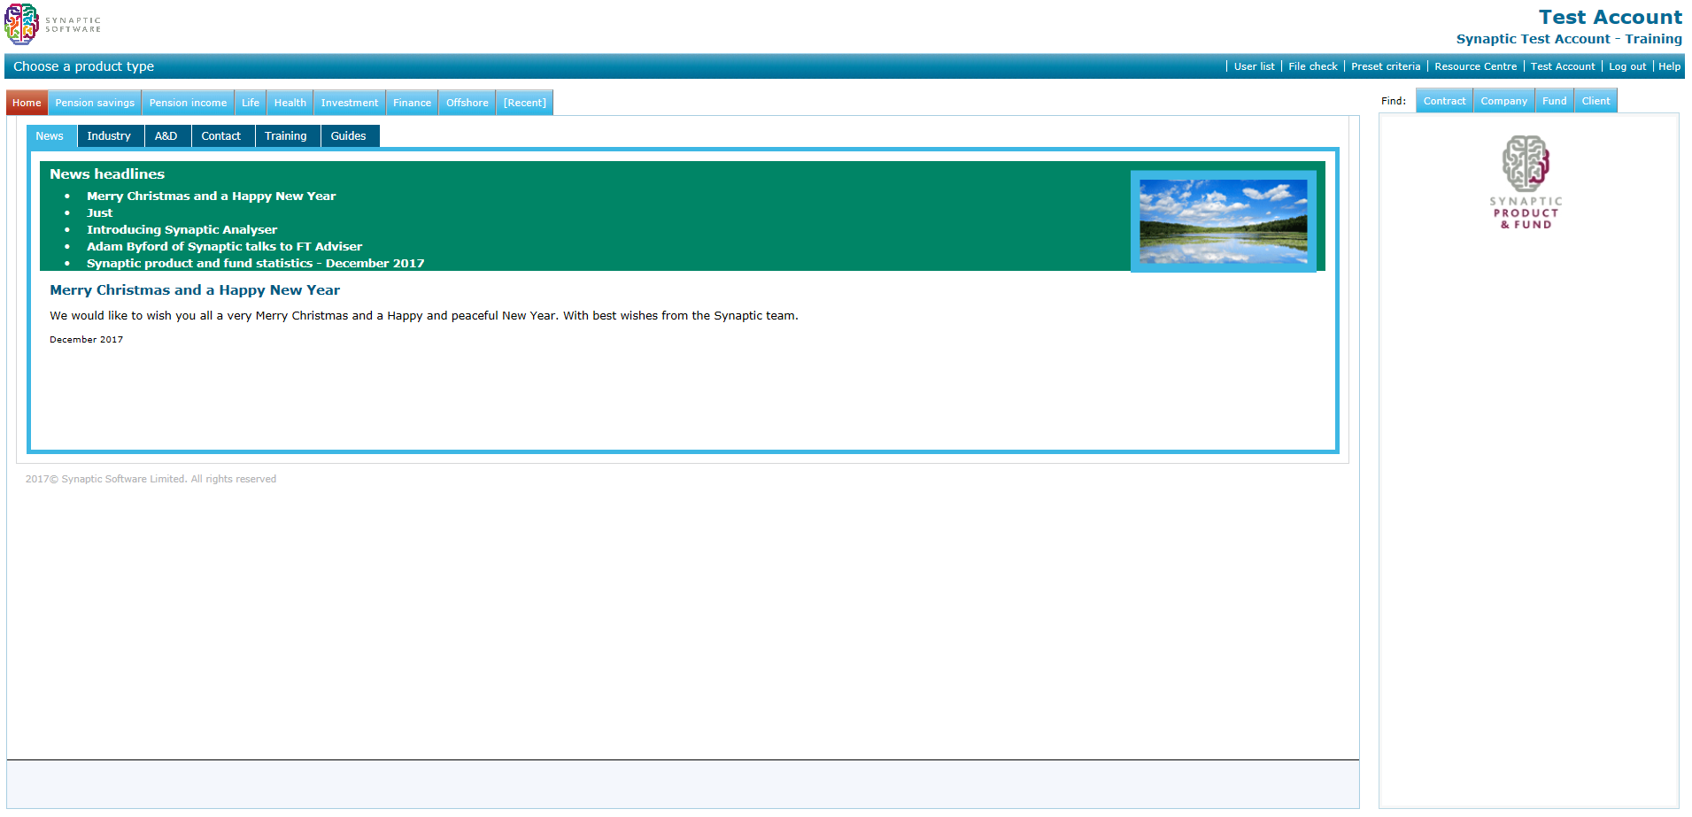Open the Life product tab
This screenshot has height=817, width=1692.
point(251,103)
